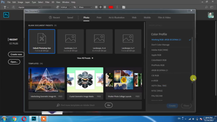Switch to the Saved tab
This screenshot has height=122, width=217.
tap(70, 18)
